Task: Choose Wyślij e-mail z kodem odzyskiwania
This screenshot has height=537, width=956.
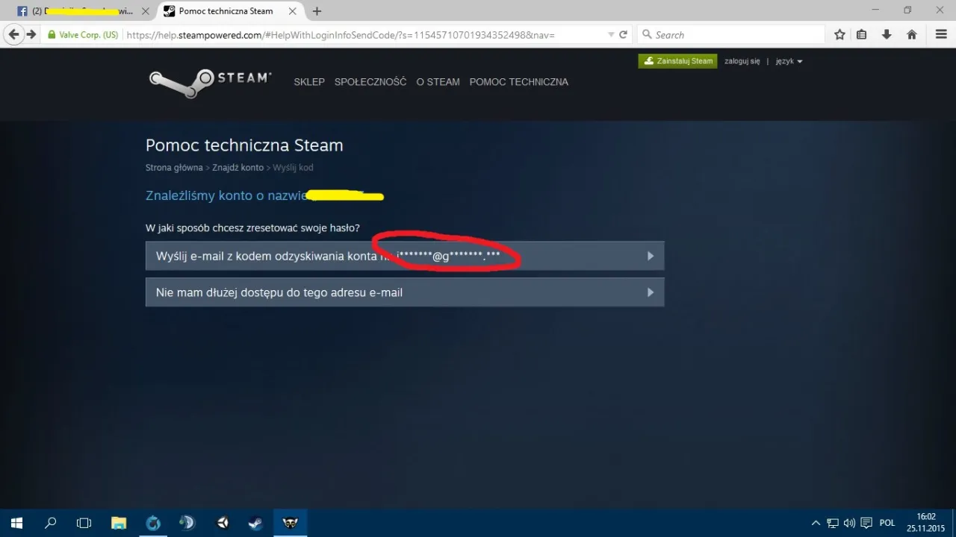Action: pyautogui.click(x=404, y=256)
